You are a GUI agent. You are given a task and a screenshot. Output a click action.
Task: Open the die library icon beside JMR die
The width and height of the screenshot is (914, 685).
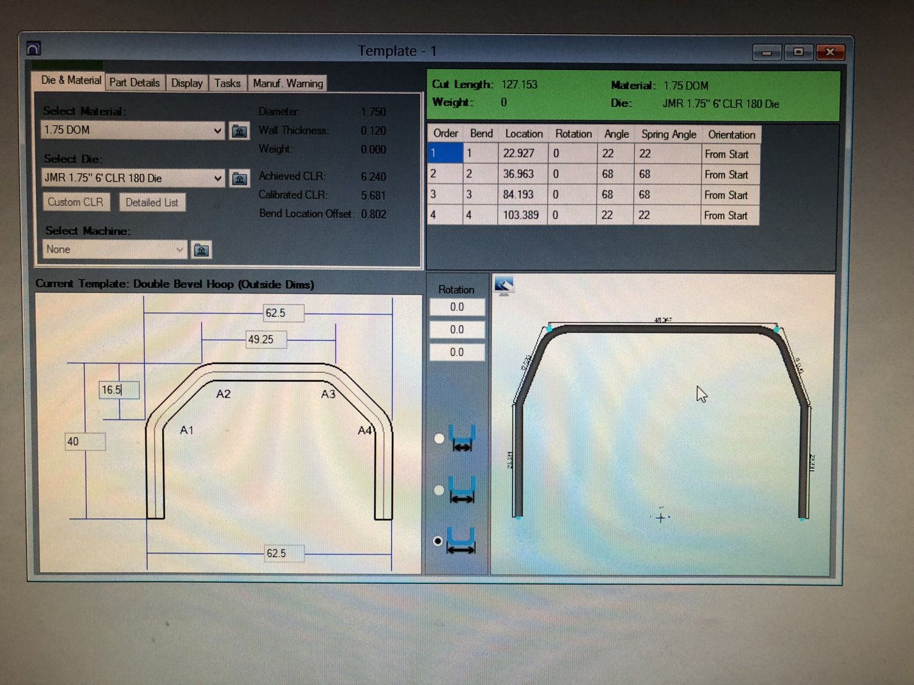(x=239, y=178)
